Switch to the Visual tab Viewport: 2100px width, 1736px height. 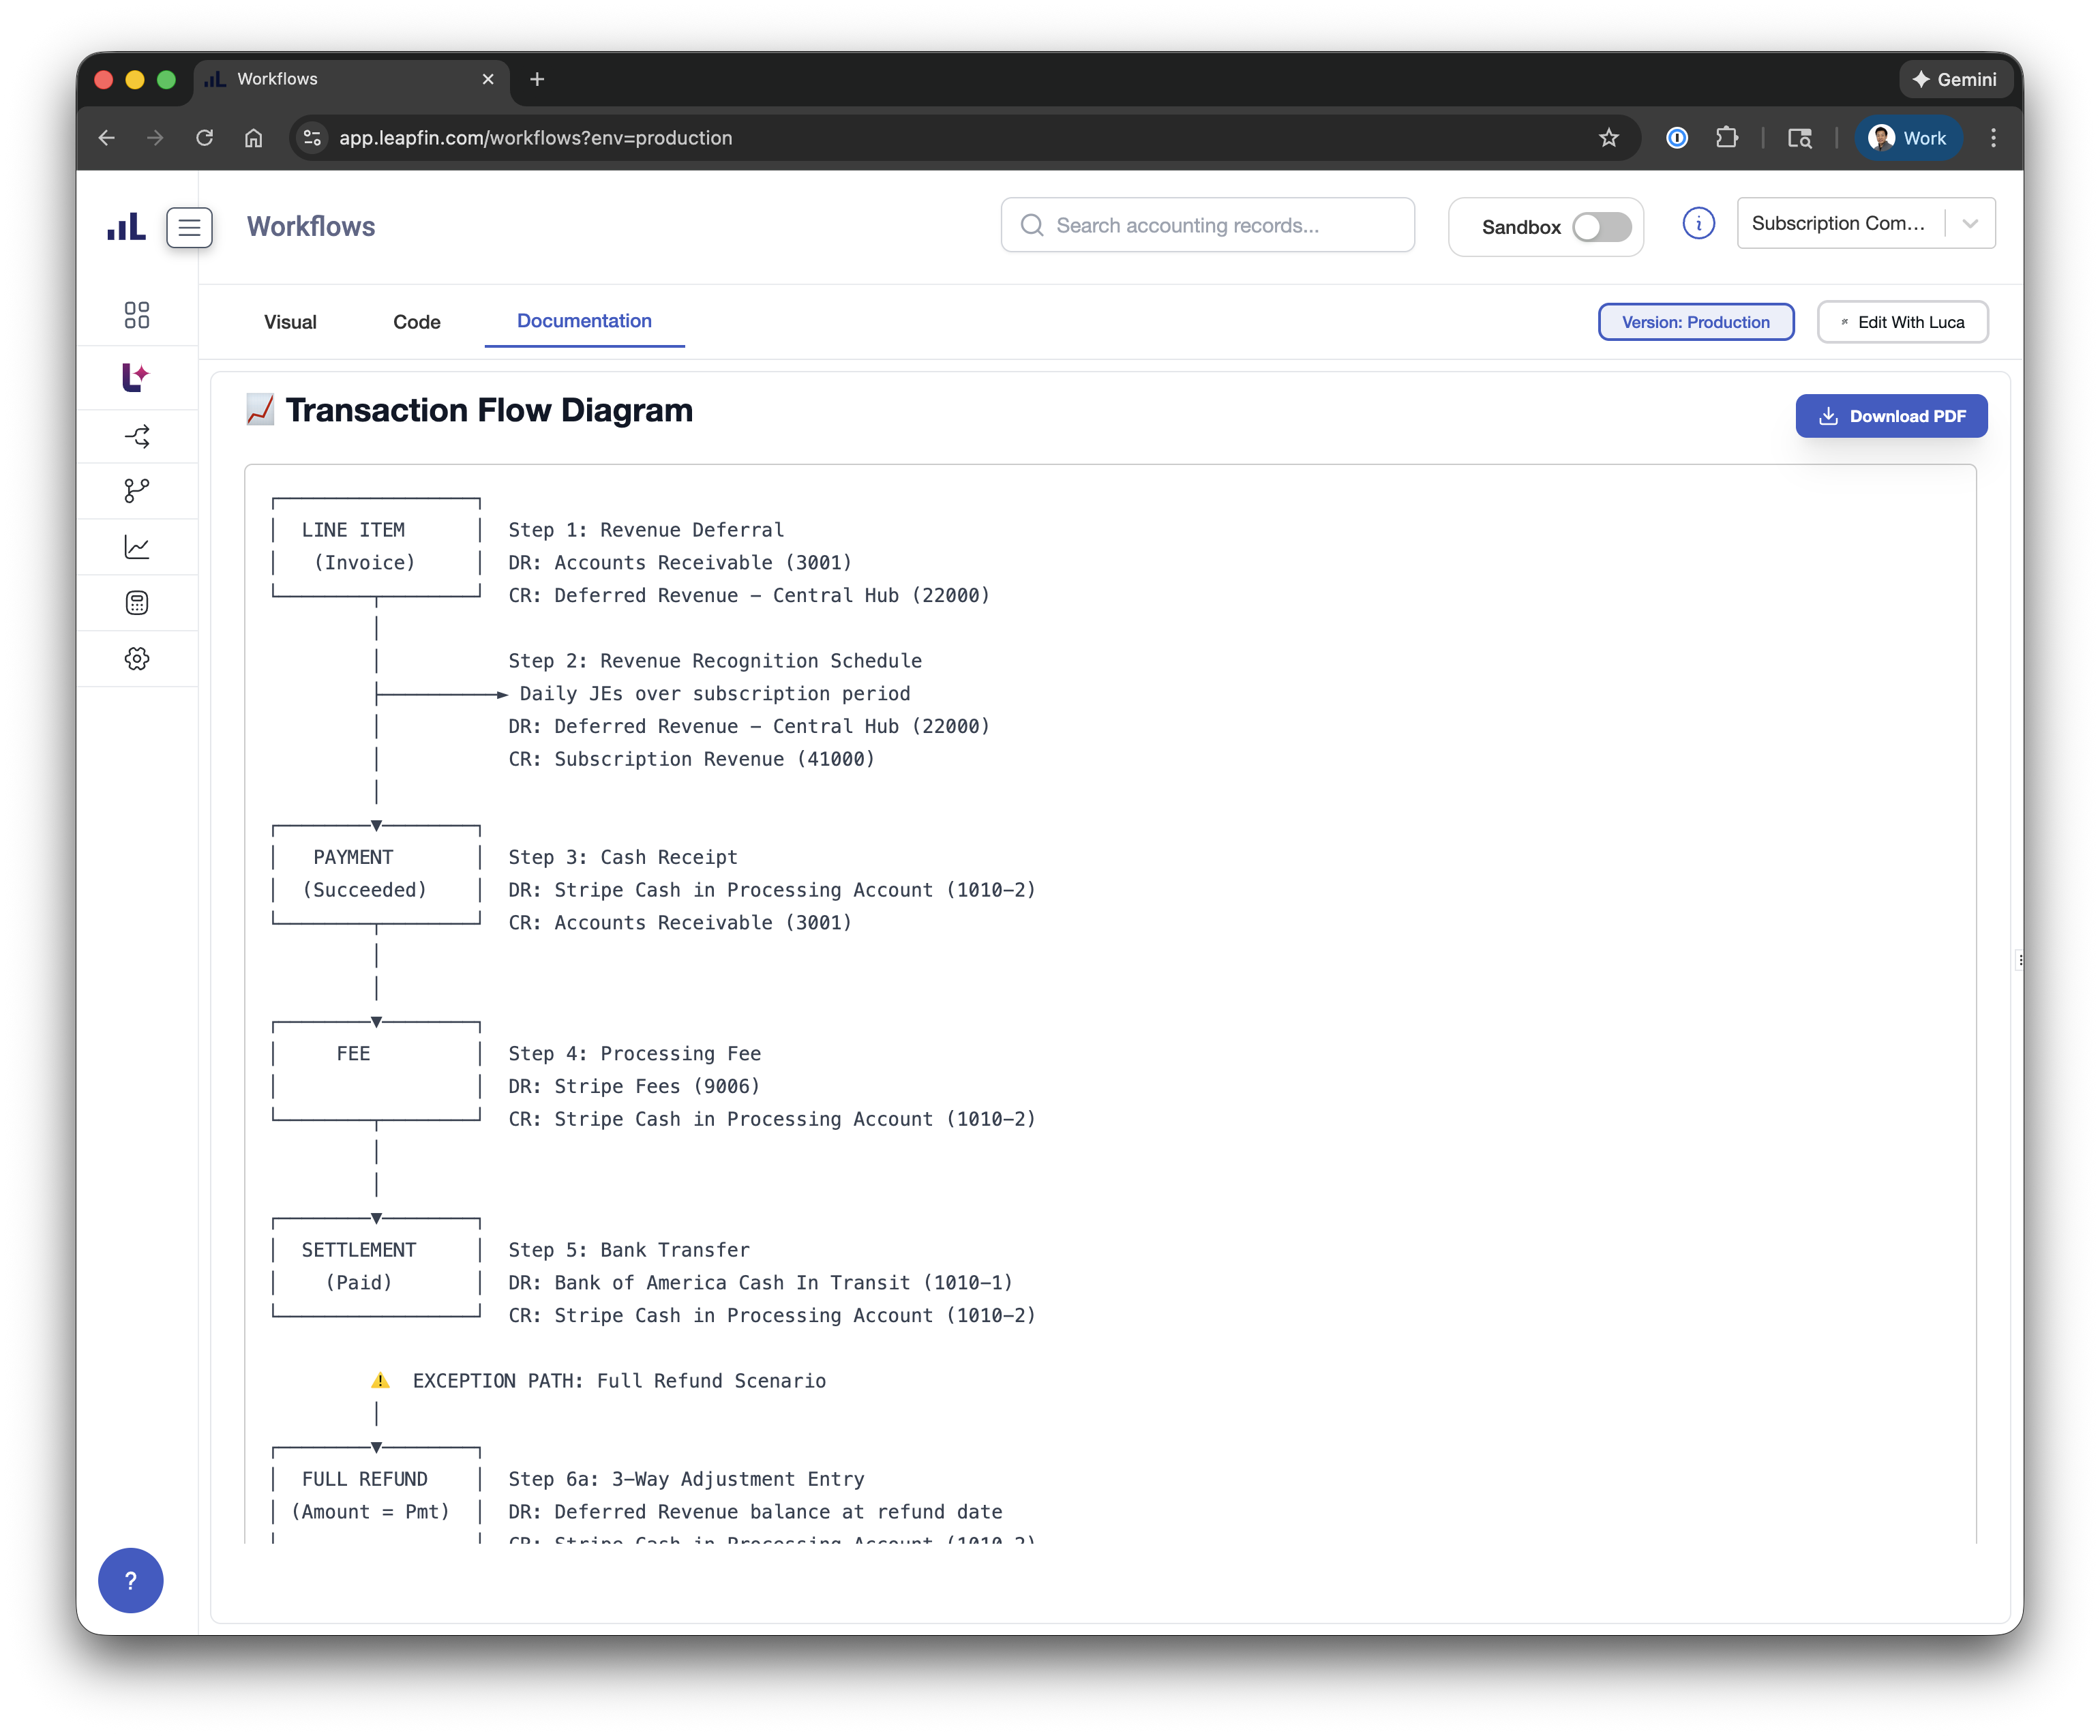click(x=290, y=322)
